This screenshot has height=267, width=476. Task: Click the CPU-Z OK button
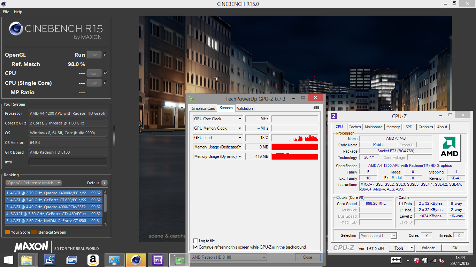tap(455, 248)
